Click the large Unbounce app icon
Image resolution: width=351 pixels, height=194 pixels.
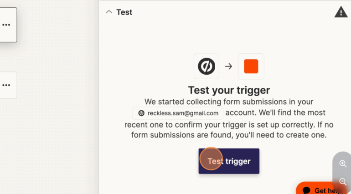coord(206,66)
